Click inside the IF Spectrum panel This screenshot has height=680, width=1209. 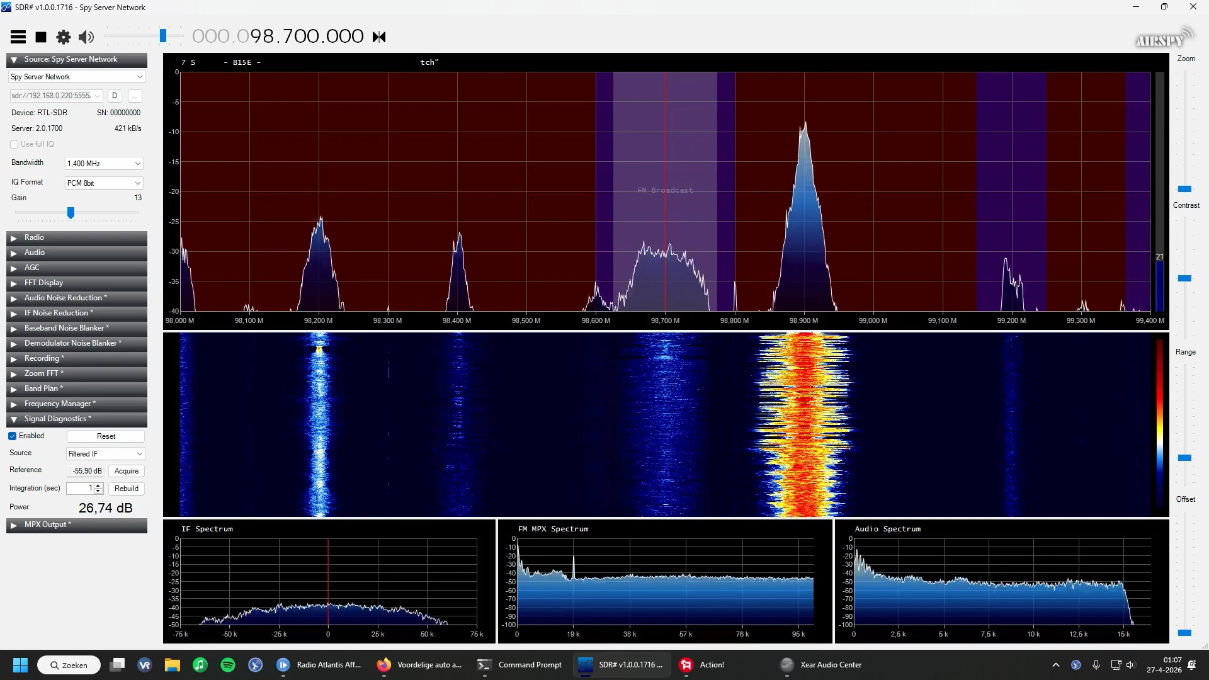329,581
